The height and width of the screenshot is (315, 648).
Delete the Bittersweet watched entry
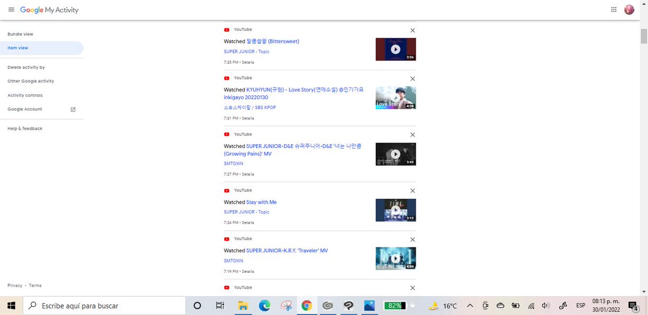[413, 31]
